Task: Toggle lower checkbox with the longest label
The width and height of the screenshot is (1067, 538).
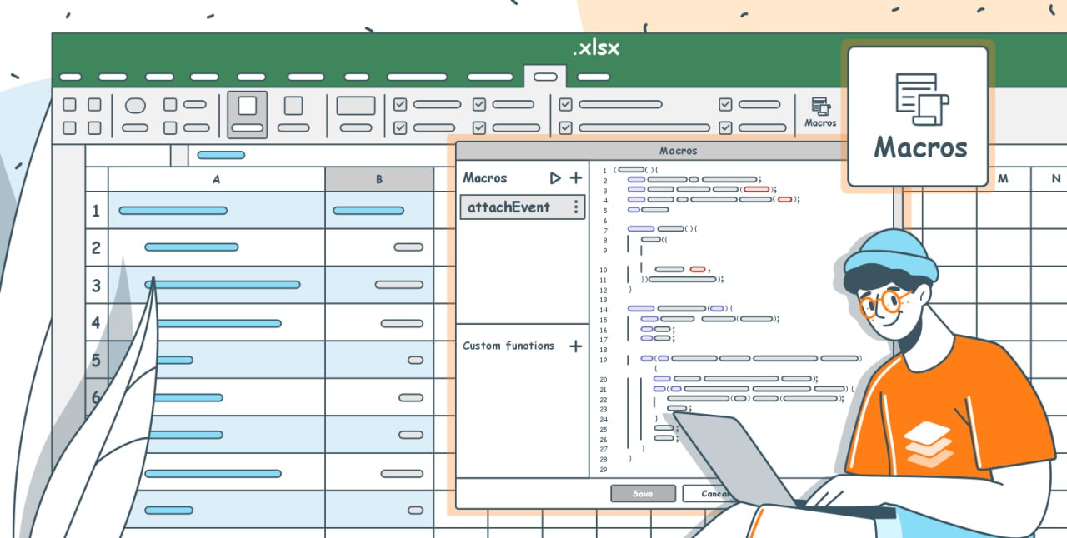Action: click(566, 127)
